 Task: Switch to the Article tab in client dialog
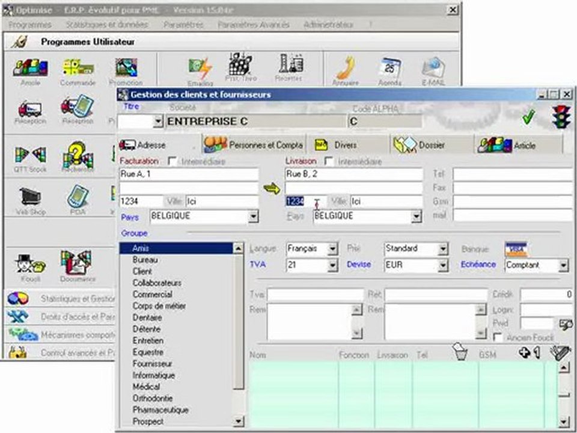pos(519,145)
